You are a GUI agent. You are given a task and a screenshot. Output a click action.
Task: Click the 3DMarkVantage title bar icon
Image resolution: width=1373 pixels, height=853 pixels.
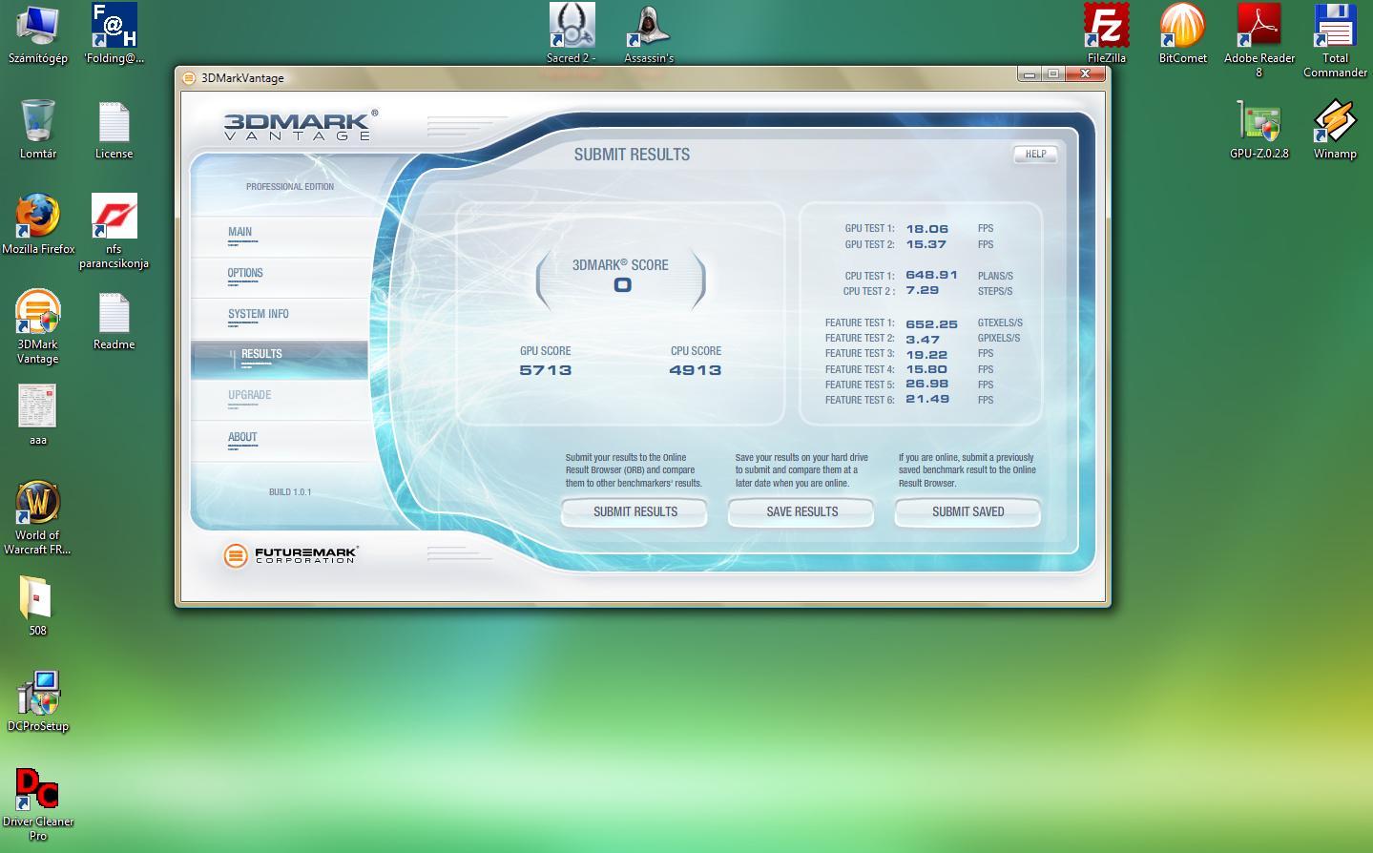click(189, 78)
